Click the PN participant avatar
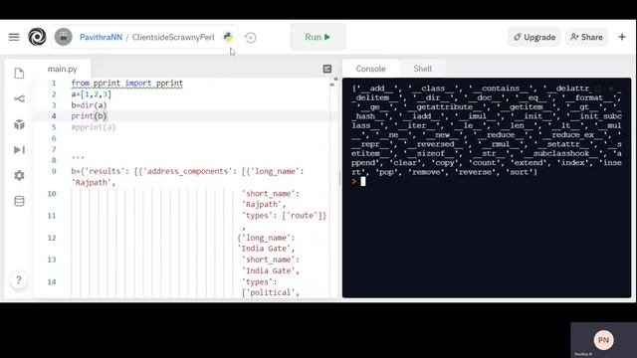The width and height of the screenshot is (637, 358). point(603,340)
